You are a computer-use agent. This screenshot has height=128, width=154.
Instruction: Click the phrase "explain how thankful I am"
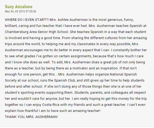25,111
